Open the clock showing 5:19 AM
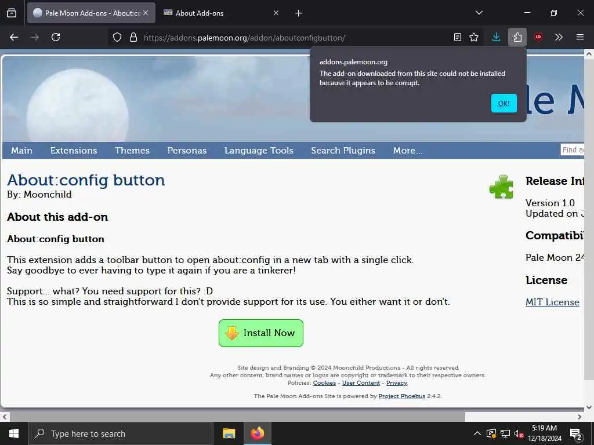This screenshot has width=594, height=445. click(545, 433)
